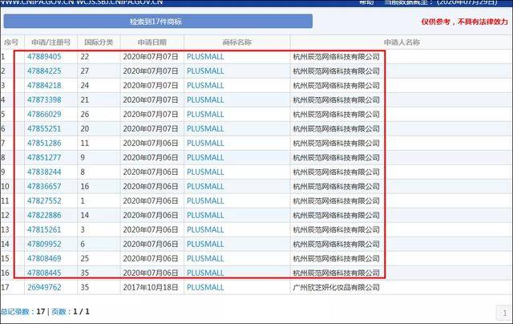Click PLUSMALL name for application 47822886

[205, 215]
